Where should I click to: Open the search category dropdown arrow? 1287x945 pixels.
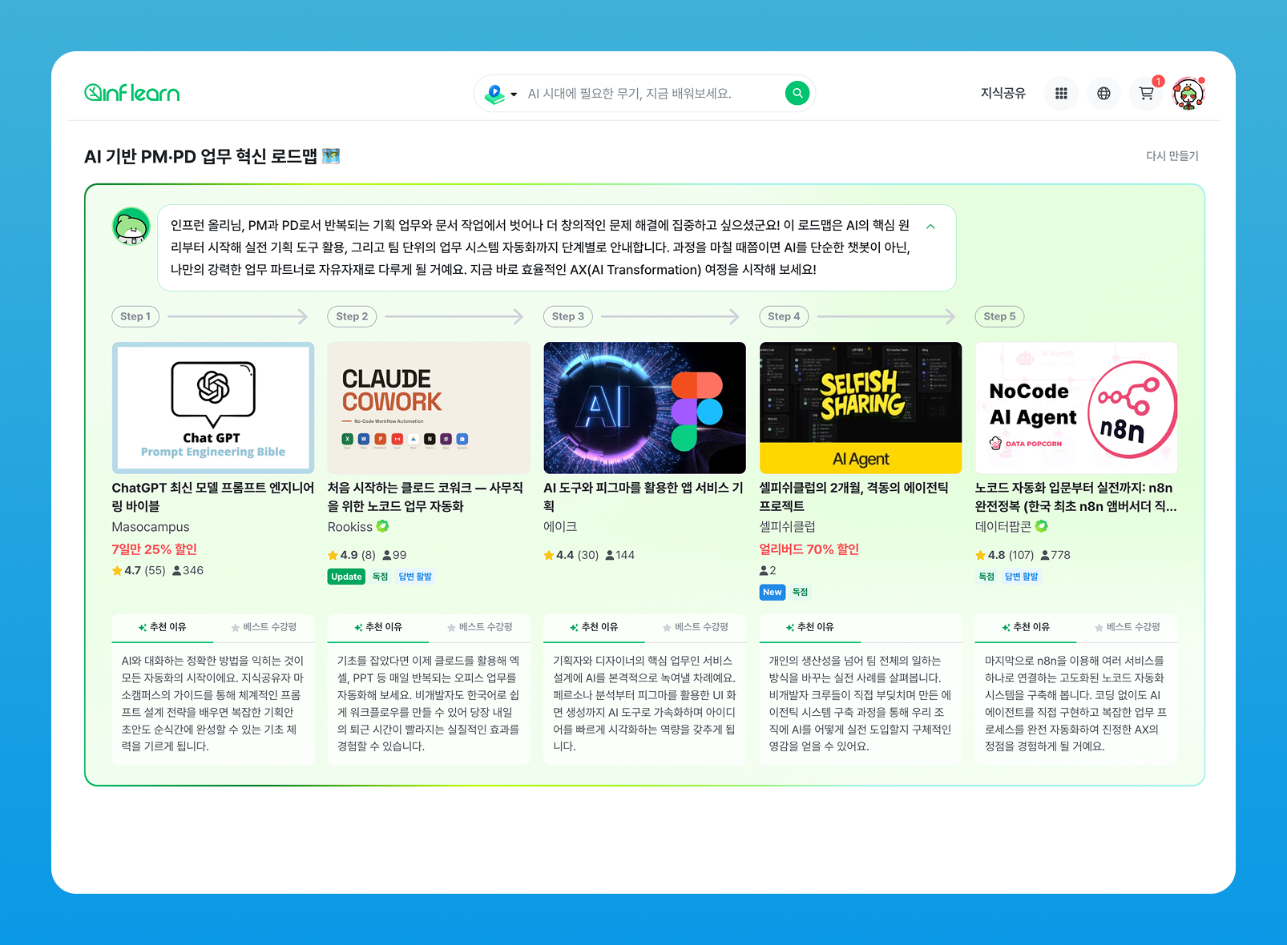514,94
